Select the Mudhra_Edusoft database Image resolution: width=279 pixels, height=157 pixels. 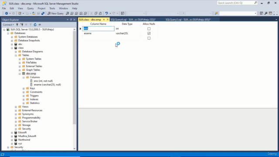(27, 136)
